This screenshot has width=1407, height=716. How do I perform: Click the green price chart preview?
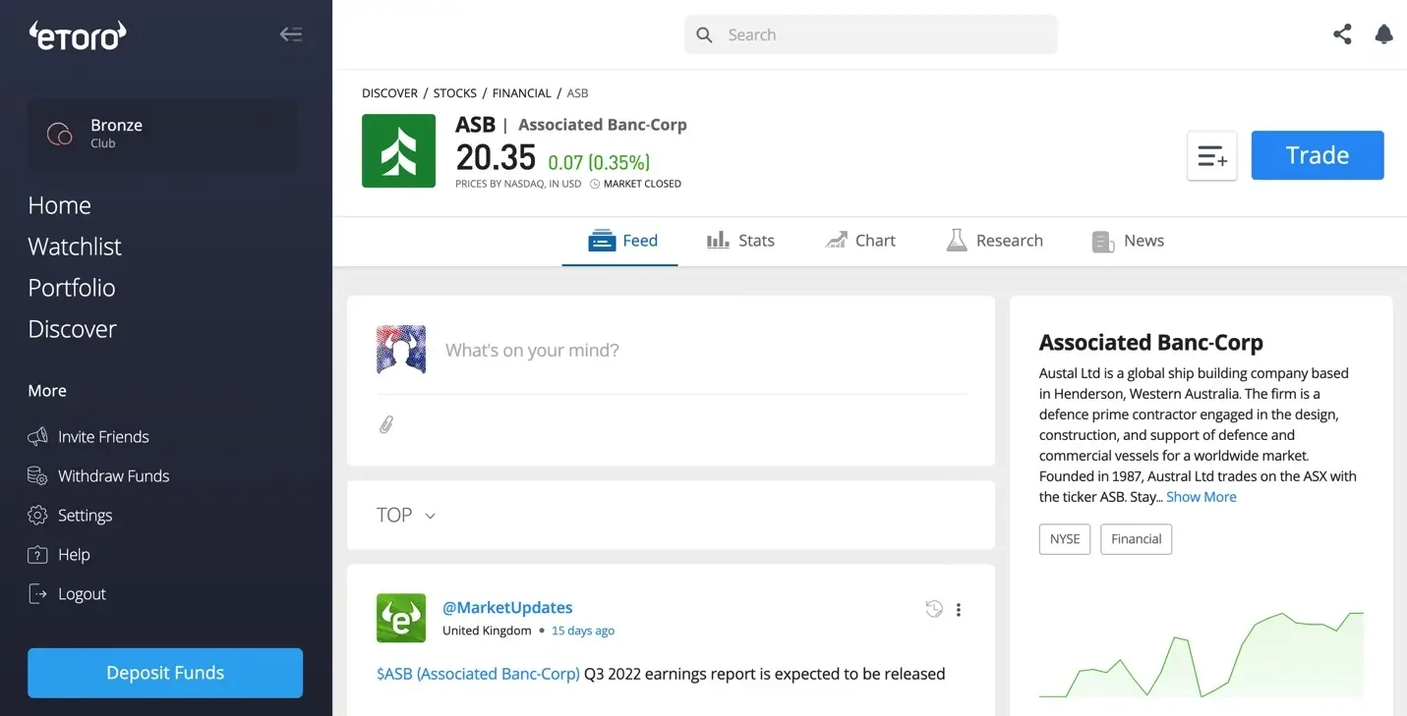(1202, 653)
